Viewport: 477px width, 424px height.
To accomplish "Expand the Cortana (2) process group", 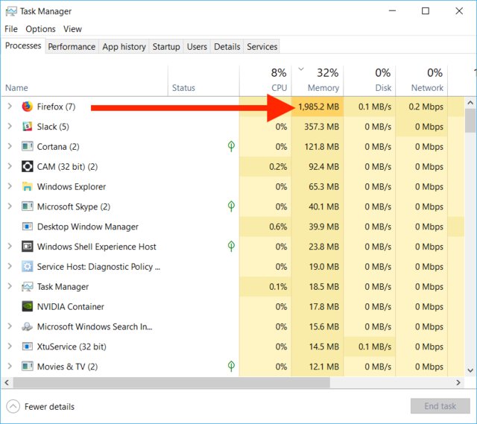I will (10, 147).
